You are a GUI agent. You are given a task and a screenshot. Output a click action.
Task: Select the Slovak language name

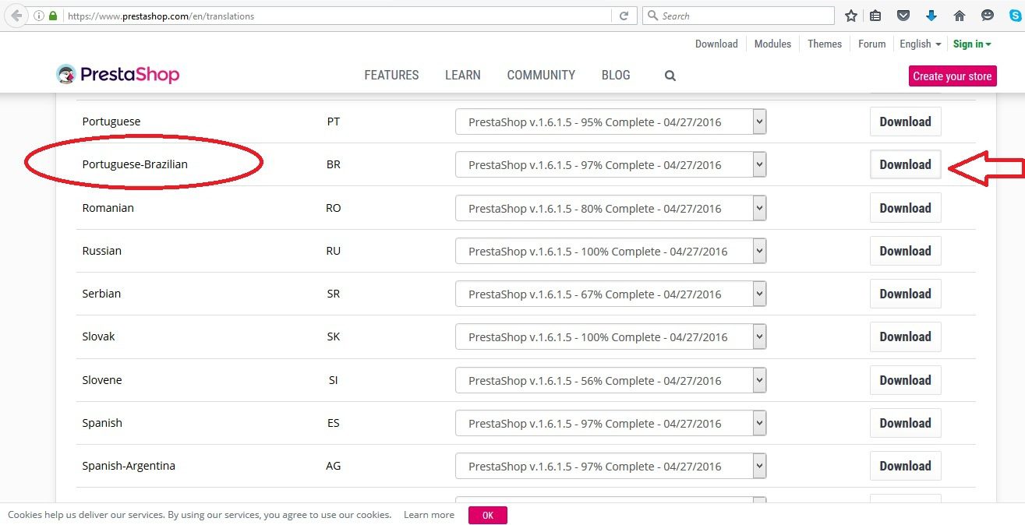click(x=98, y=336)
